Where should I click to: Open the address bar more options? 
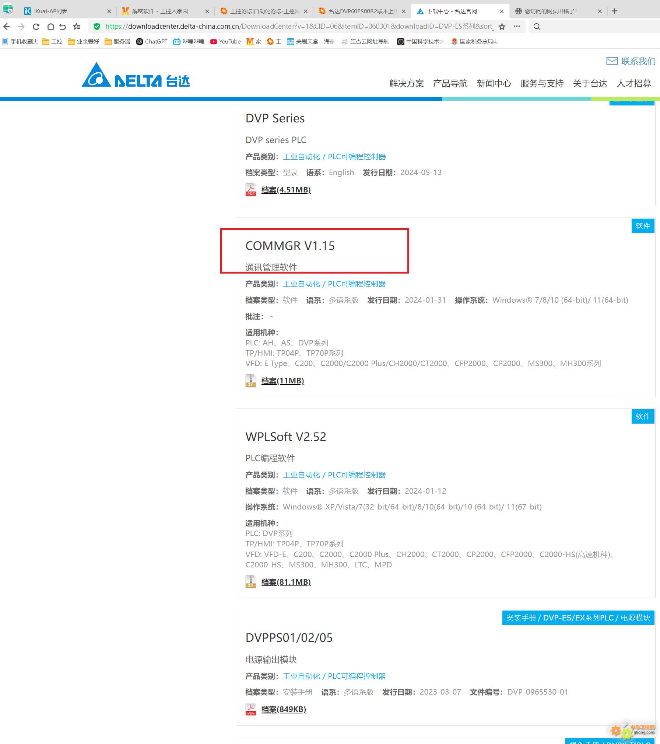tap(517, 27)
